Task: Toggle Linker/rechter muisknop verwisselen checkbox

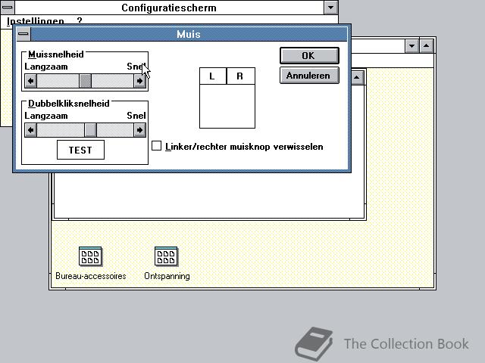Action: 157,146
